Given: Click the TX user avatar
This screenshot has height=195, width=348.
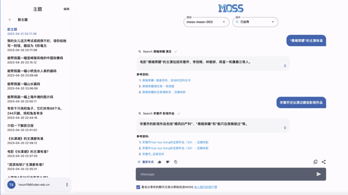Looking at the screenshot, I should point(11,185).
